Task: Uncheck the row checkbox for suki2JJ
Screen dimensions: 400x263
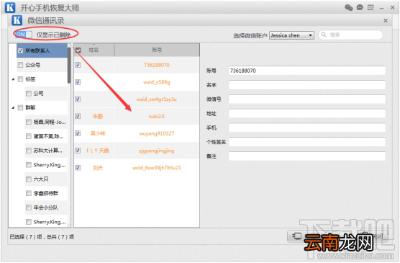Action: (x=78, y=116)
